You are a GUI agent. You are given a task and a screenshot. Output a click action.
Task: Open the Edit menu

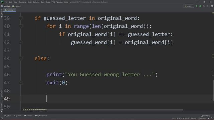11,2
